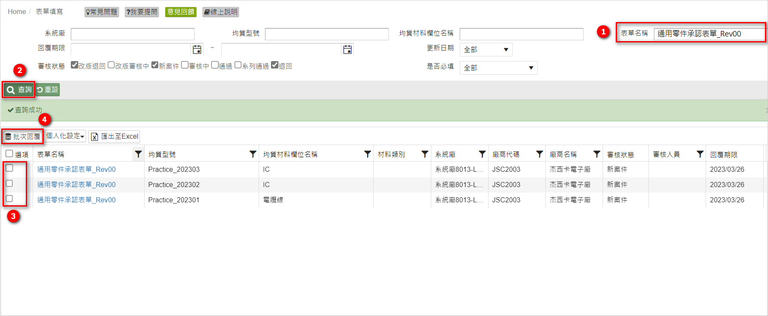Open the 更新日期 dropdown
Viewport: 768px width, 316px height.
tap(486, 50)
